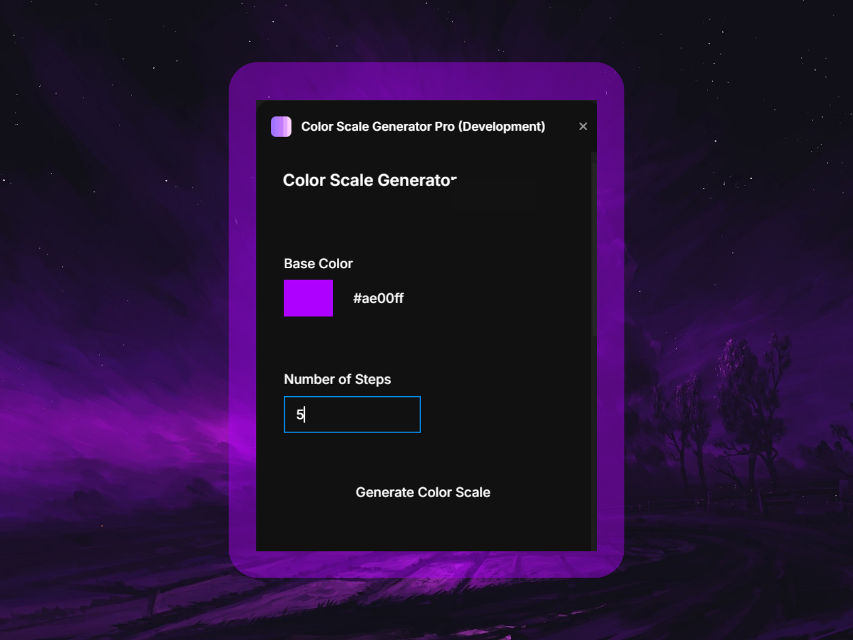The width and height of the screenshot is (853, 640).
Task: Select the Color Scale Generator heading text
Action: point(369,180)
